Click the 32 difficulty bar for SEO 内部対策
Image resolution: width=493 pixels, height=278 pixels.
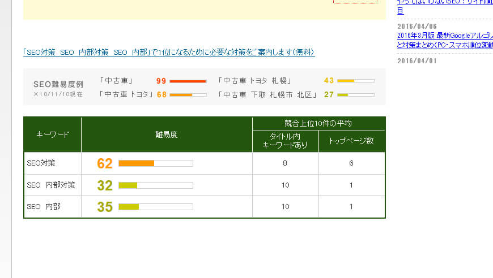pos(155,185)
